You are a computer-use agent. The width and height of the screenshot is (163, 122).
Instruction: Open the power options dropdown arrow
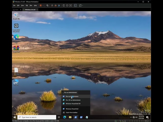tap(43, 5)
